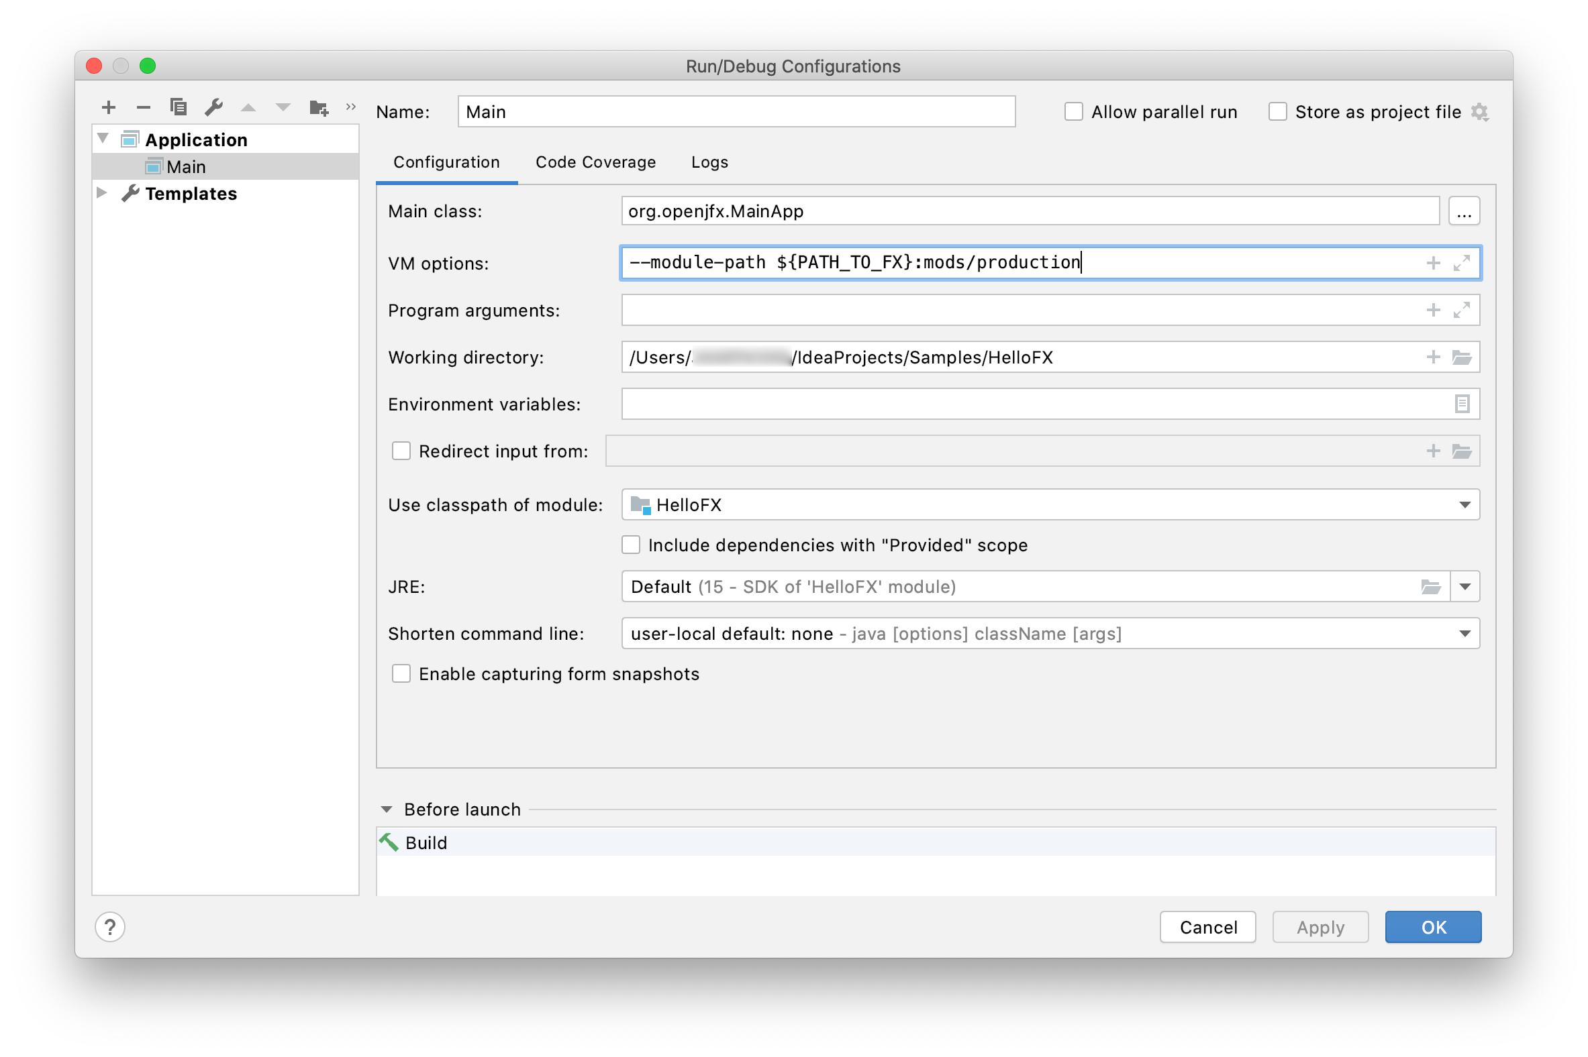Browse for the Working directory folder

click(1461, 357)
